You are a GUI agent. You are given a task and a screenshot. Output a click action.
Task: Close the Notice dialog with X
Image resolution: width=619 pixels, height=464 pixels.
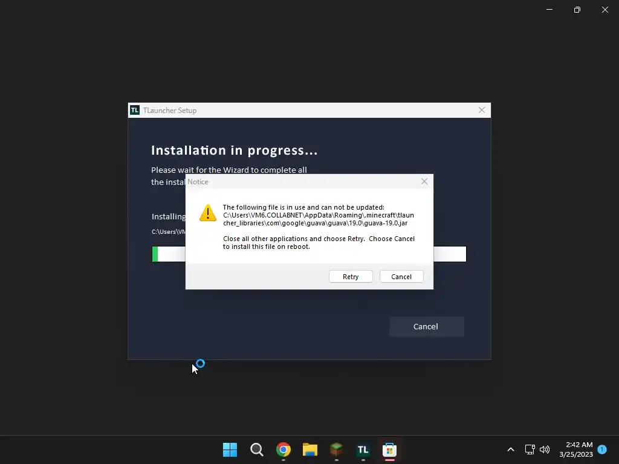[424, 181]
